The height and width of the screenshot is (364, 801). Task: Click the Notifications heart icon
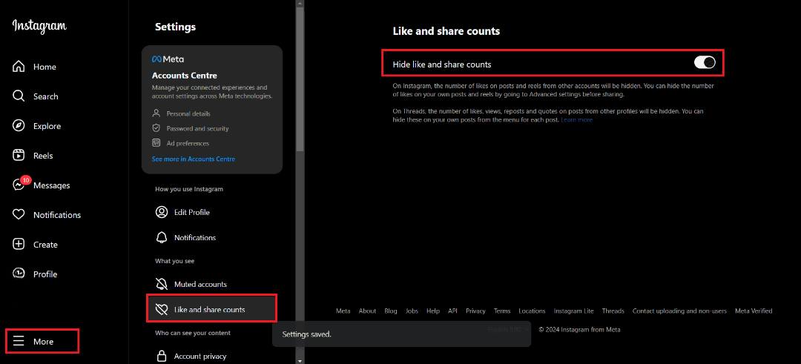coord(19,215)
